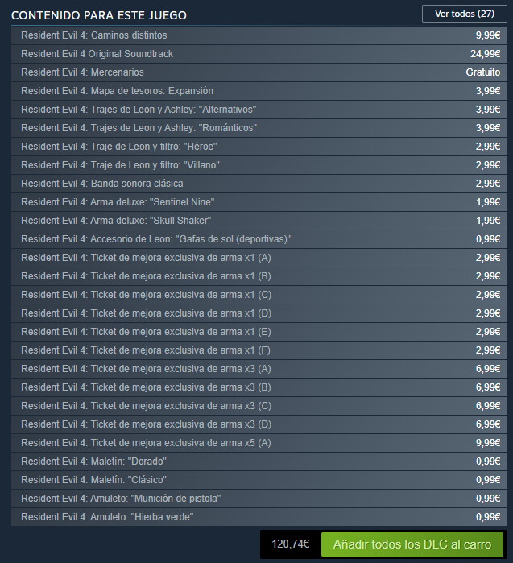Click the 'Ver todos (27)' button
This screenshot has height=563, width=513.
[464, 14]
